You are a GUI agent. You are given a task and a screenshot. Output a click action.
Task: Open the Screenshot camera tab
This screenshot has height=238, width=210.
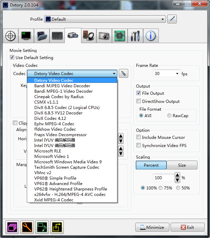coord(104,36)
